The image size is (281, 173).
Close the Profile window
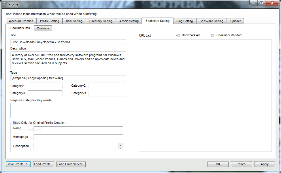point(272,3)
